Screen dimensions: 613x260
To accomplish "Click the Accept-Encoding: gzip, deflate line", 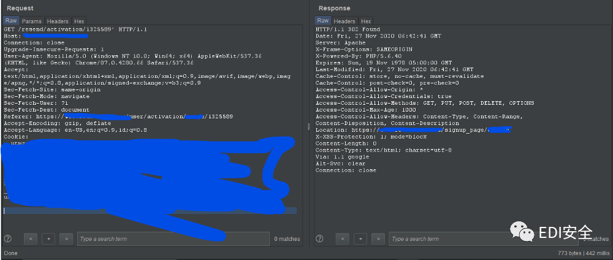I will [x=58, y=123].
